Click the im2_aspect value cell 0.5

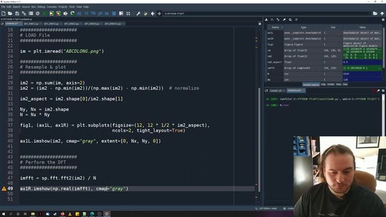pyautogui.click(x=362, y=62)
